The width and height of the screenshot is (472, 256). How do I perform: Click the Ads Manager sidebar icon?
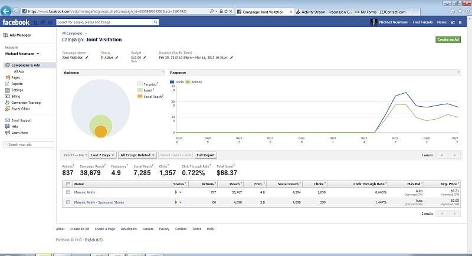pyautogui.click(x=5, y=35)
